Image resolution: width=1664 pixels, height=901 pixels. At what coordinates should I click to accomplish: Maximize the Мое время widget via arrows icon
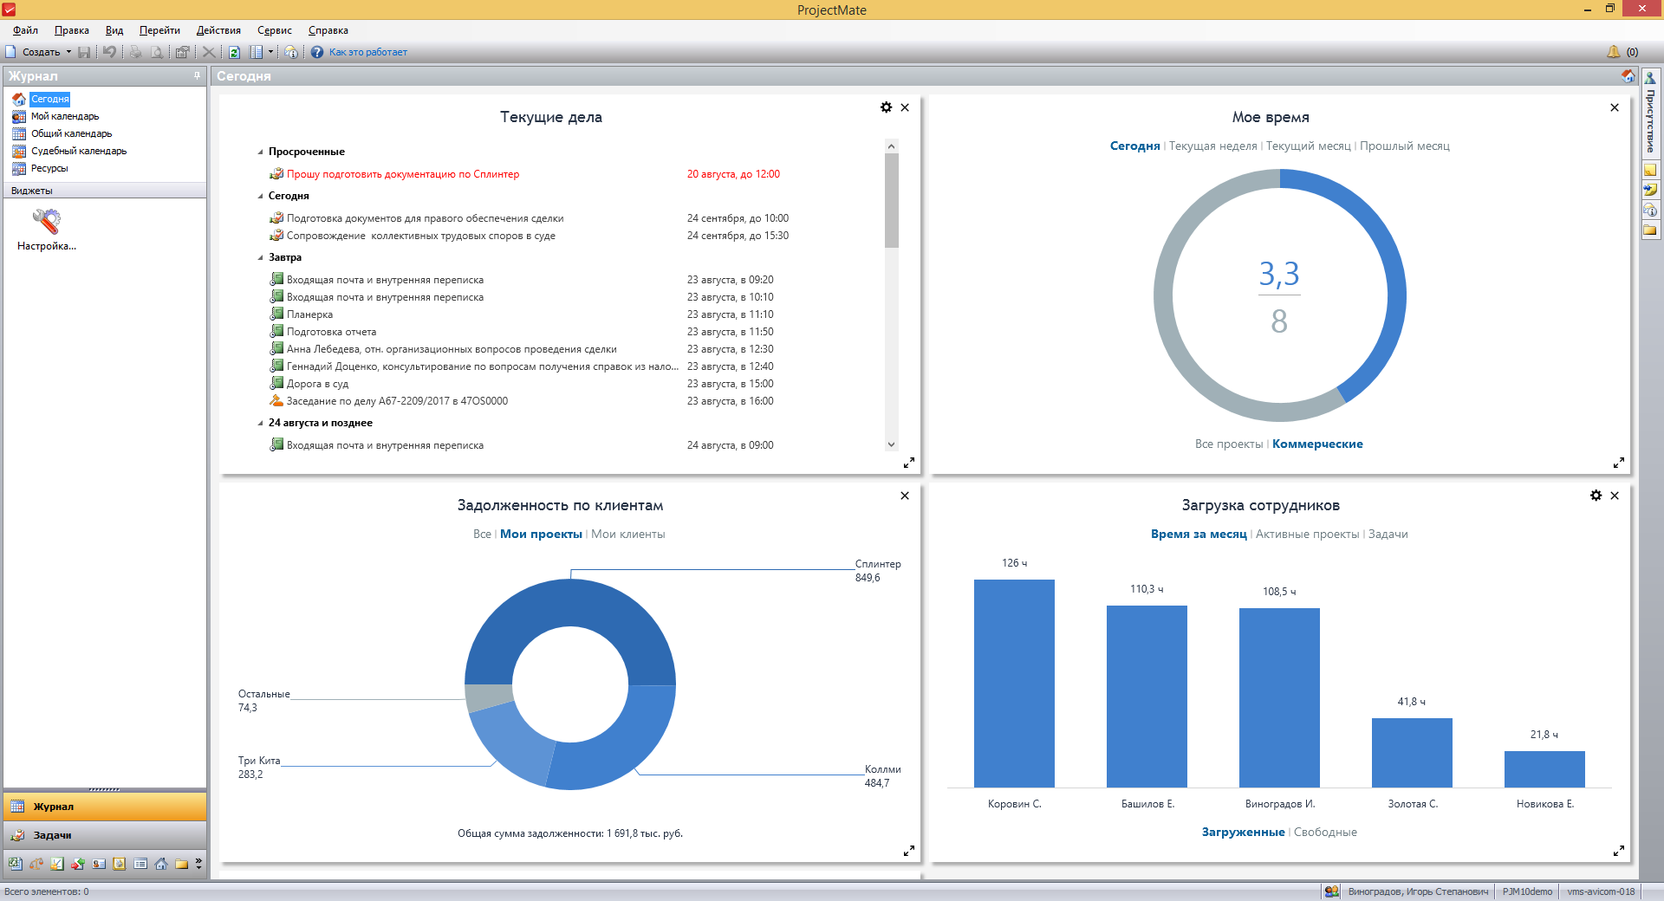click(1619, 463)
